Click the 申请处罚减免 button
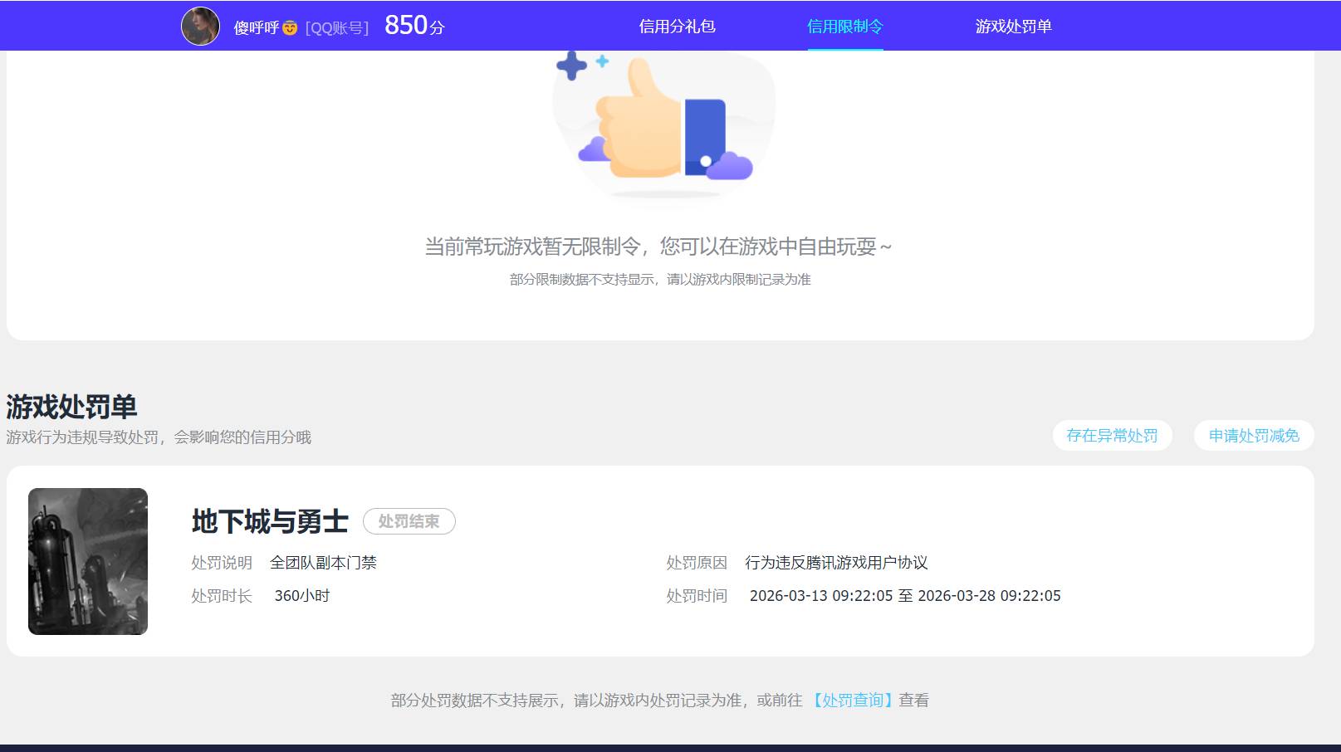The width and height of the screenshot is (1341, 752). tap(1253, 435)
